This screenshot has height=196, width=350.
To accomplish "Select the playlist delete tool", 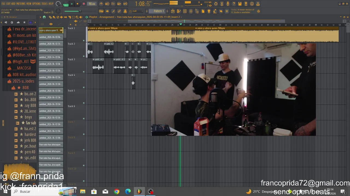I will 58,17.
